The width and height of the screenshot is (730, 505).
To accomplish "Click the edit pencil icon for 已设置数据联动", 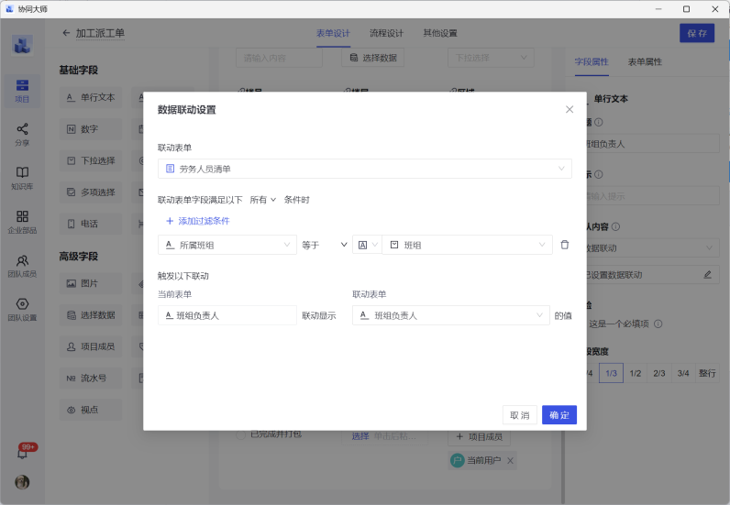I will 707,274.
